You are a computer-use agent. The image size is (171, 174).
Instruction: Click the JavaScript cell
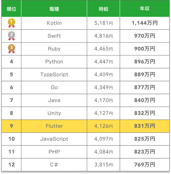click(54, 139)
